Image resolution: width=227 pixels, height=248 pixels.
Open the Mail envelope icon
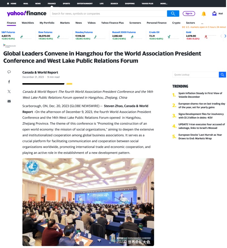pyautogui.click(x=214, y=14)
